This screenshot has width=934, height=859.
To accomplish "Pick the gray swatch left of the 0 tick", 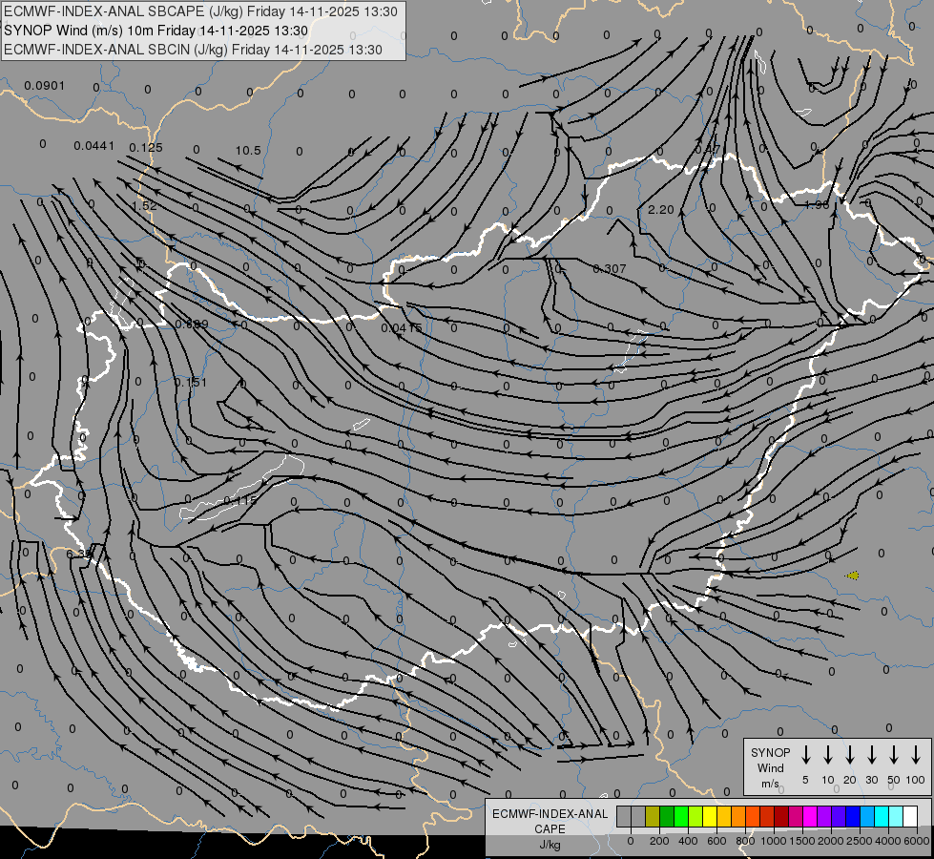I will 624,816.
